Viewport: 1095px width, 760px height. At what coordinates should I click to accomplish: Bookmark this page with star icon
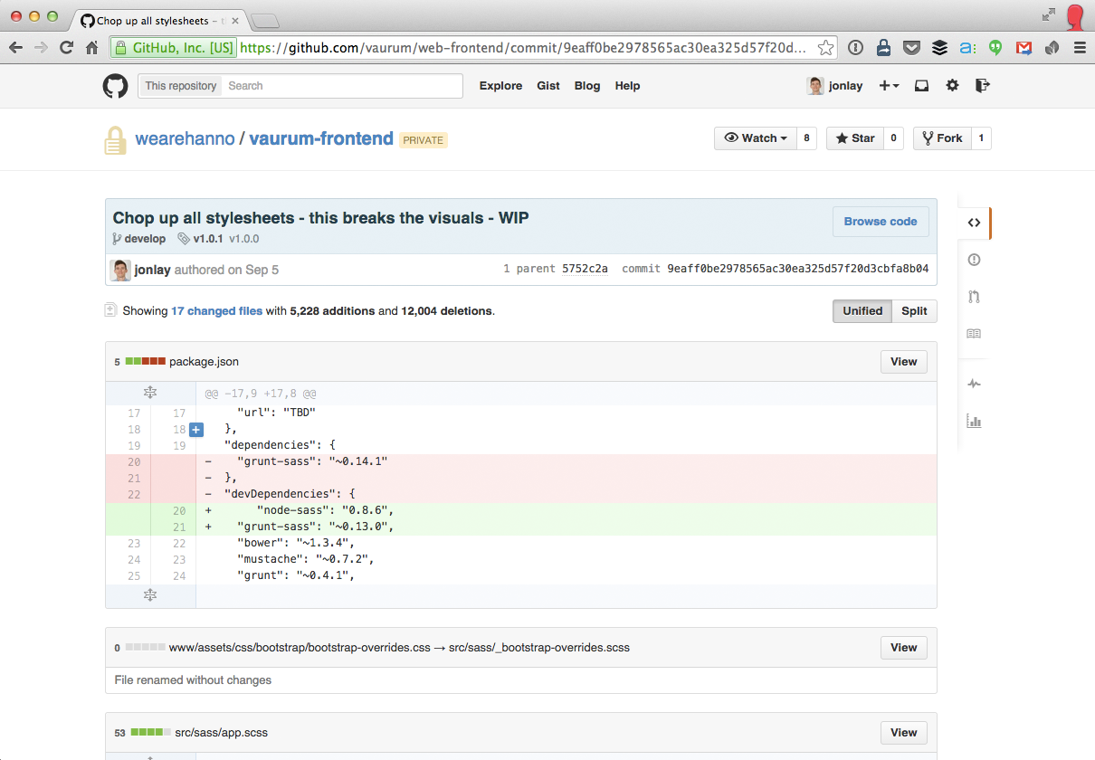coord(824,48)
